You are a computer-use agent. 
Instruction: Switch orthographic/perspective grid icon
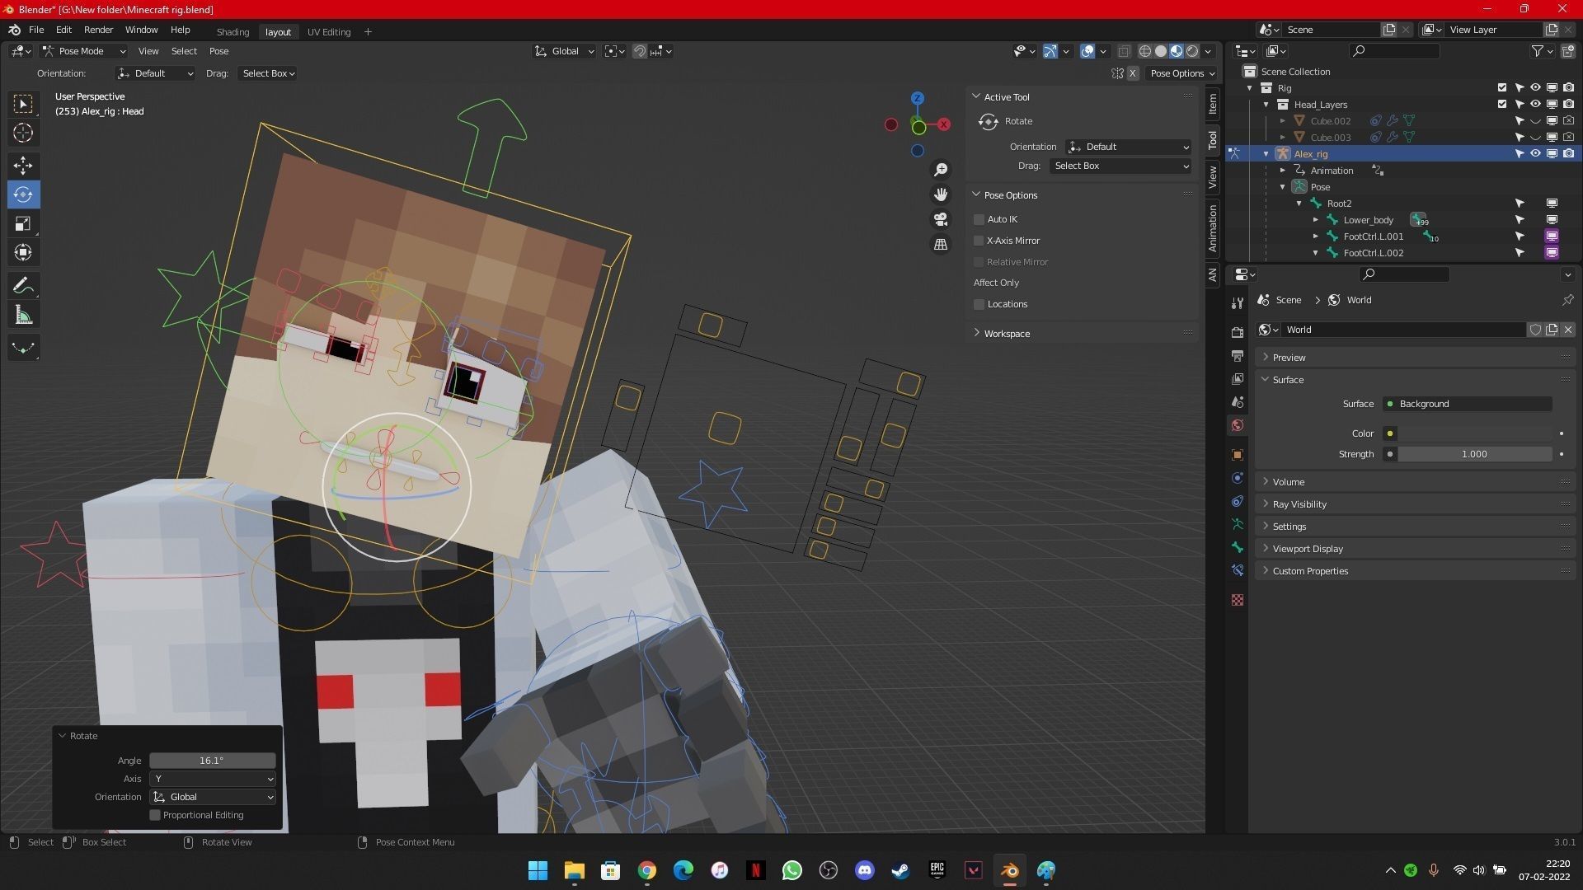[x=941, y=244]
